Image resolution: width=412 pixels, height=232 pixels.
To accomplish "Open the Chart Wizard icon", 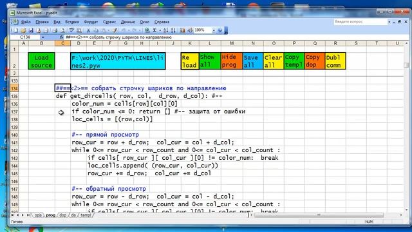I will click(183, 30).
